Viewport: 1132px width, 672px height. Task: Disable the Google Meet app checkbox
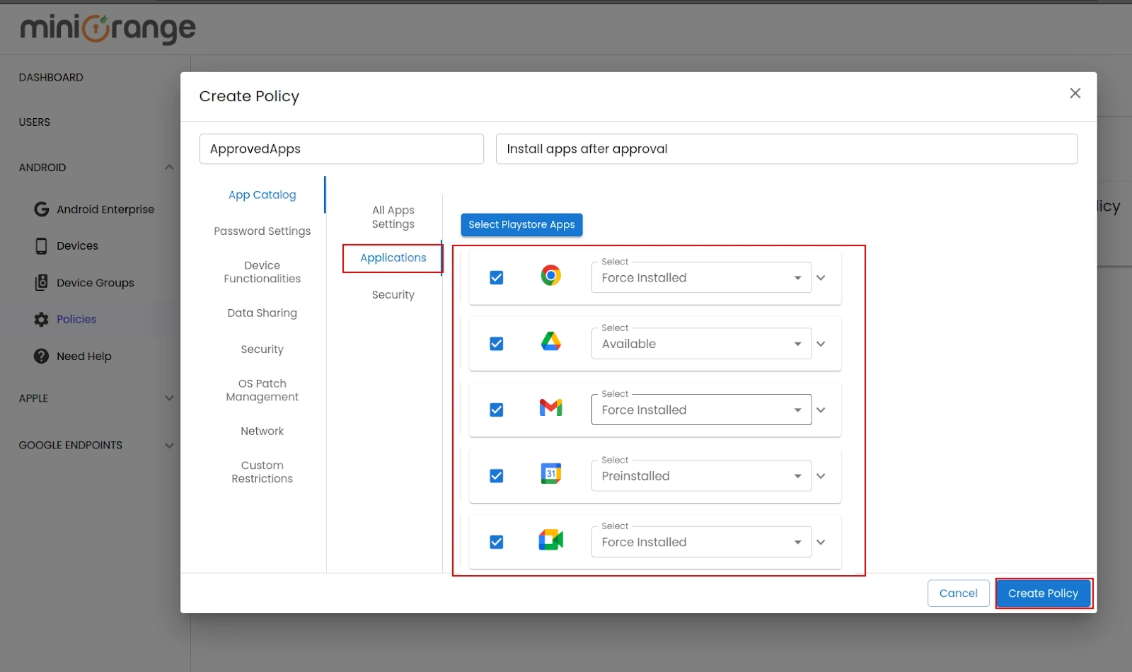click(496, 542)
